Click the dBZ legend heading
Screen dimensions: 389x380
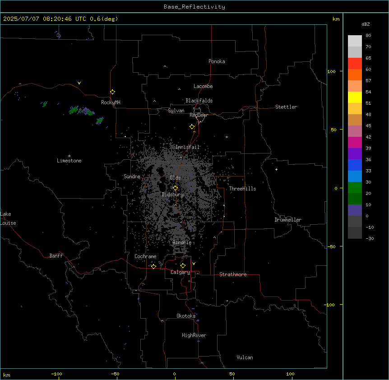click(x=366, y=24)
